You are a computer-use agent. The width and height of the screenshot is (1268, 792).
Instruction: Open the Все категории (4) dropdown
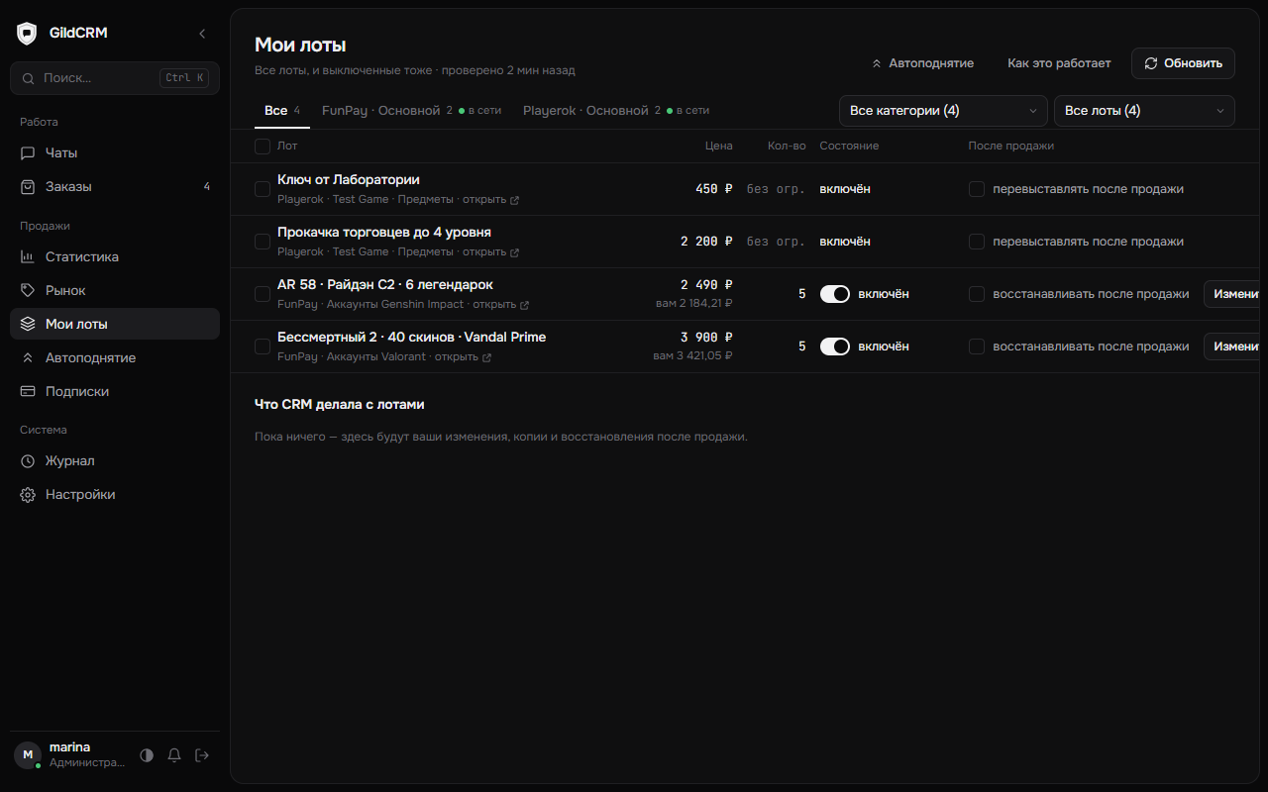pyautogui.click(x=943, y=111)
